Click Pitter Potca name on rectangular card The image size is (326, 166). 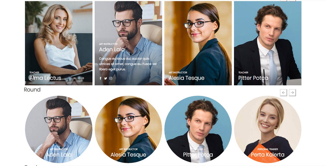pyautogui.click(x=253, y=78)
